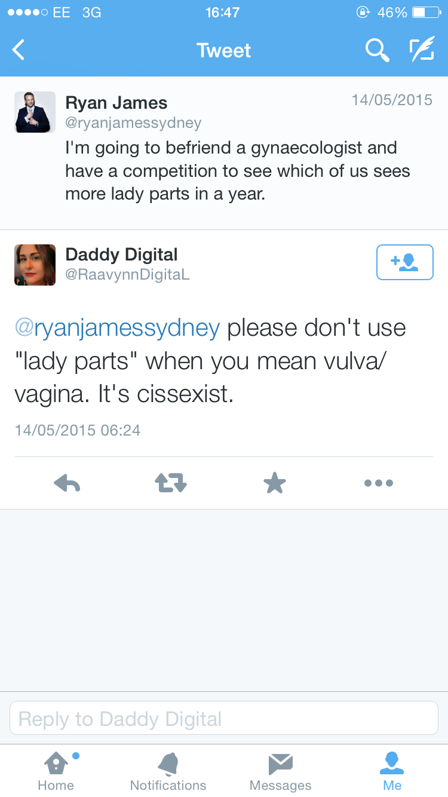This screenshot has height=797, width=448.
Task: Retweet the Daddy Digital tweet
Action: (171, 483)
